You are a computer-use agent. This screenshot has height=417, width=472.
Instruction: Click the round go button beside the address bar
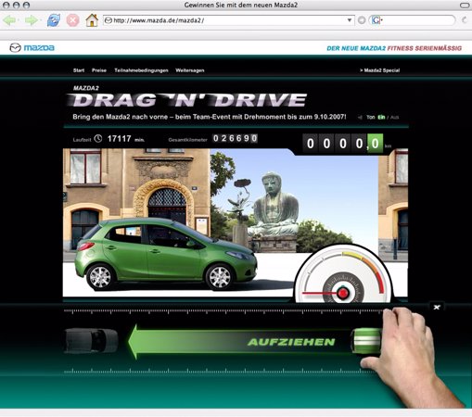pyautogui.click(x=362, y=20)
